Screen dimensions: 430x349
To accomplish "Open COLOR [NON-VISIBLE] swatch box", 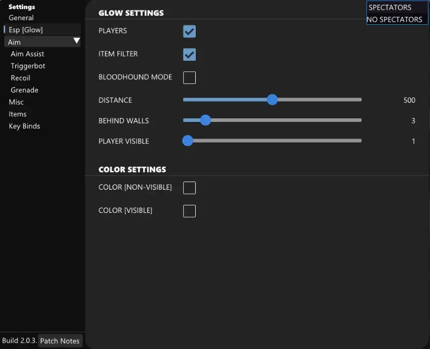I will tap(189, 188).
